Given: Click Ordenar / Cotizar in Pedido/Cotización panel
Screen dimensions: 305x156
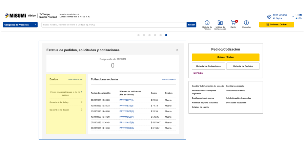Looking at the screenshot, I should point(226,57).
